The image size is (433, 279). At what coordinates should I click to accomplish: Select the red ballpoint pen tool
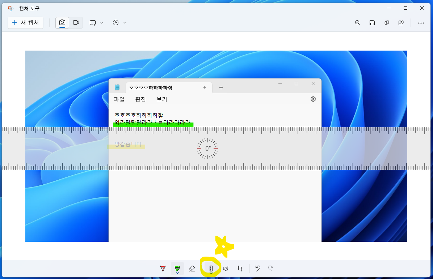(x=163, y=268)
